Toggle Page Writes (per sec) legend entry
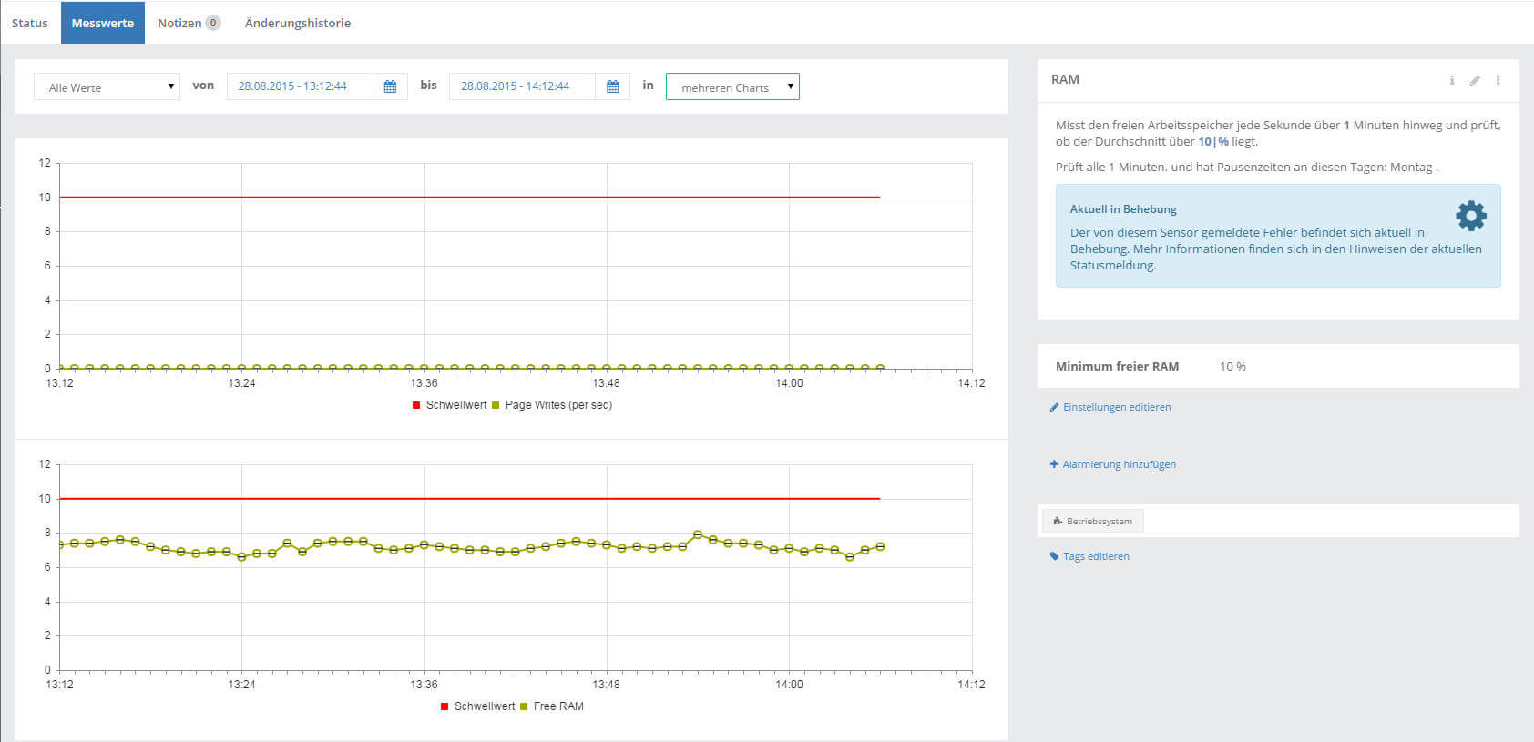Image resolution: width=1534 pixels, height=742 pixels. (x=557, y=405)
